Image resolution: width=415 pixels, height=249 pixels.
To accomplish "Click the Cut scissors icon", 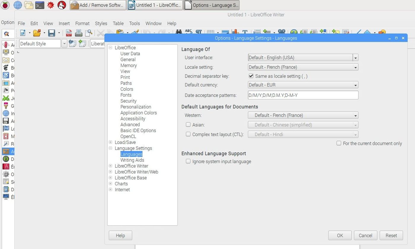I will (100, 33).
